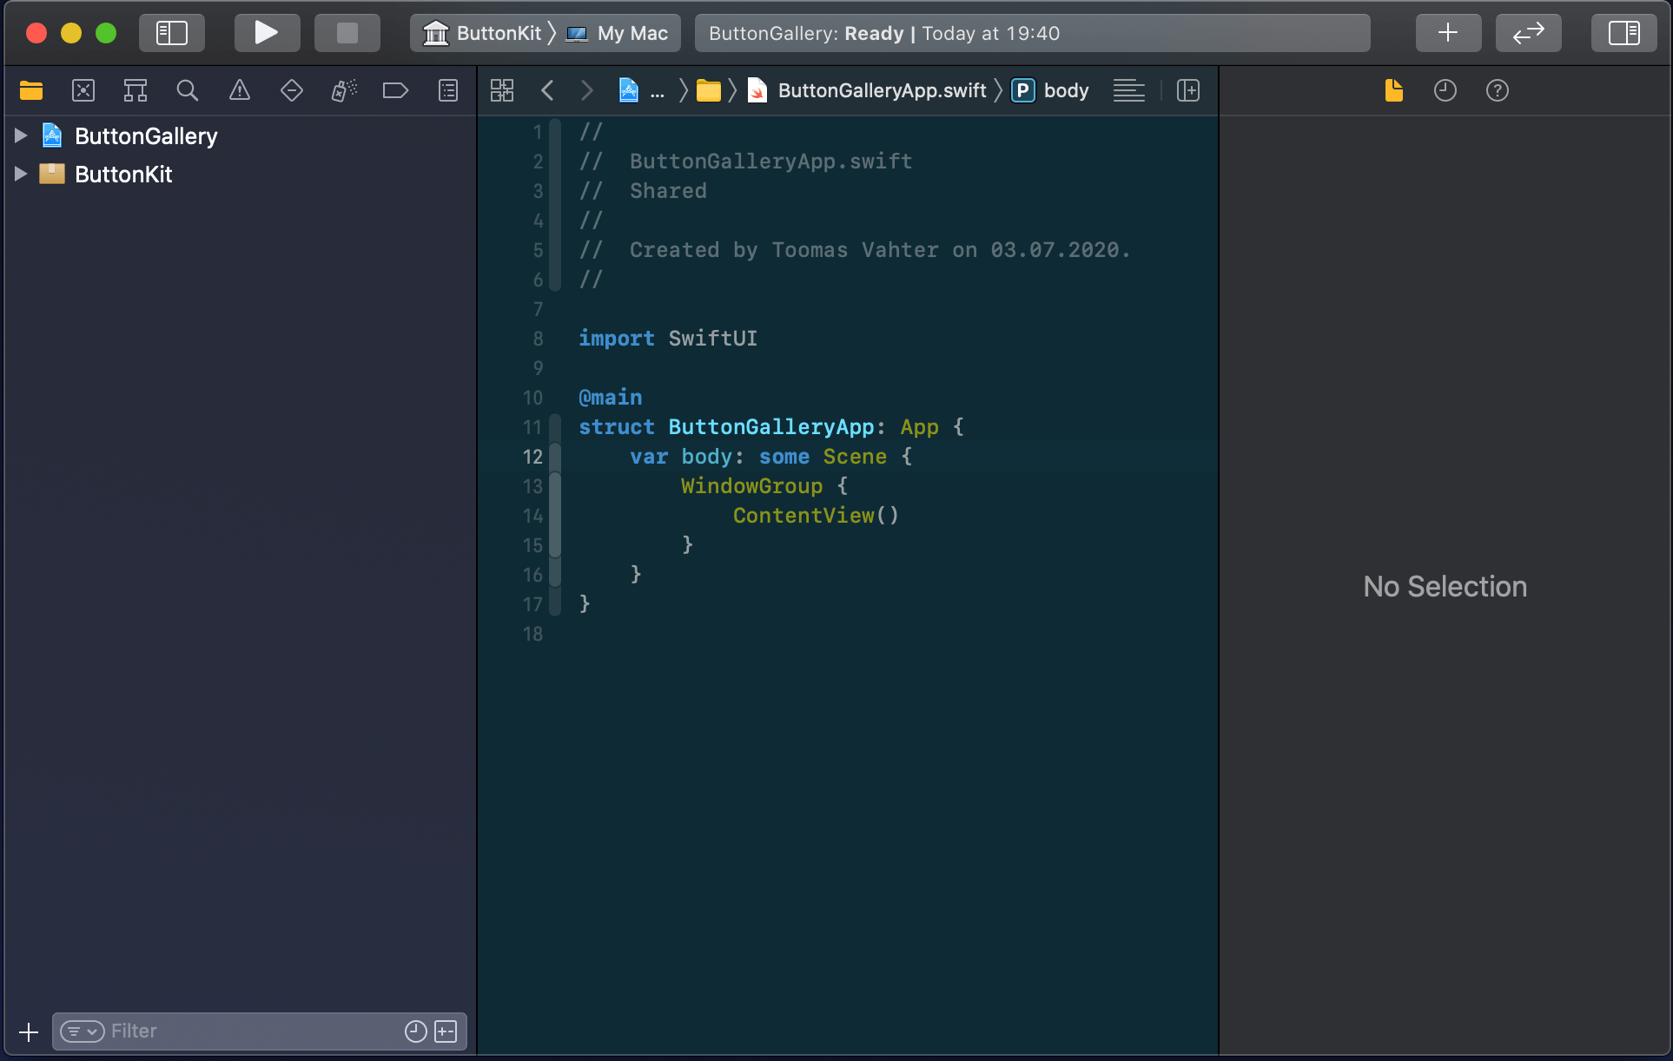Select My Mac run destination
Viewport: 1673px width, 1061px height.
point(631,33)
